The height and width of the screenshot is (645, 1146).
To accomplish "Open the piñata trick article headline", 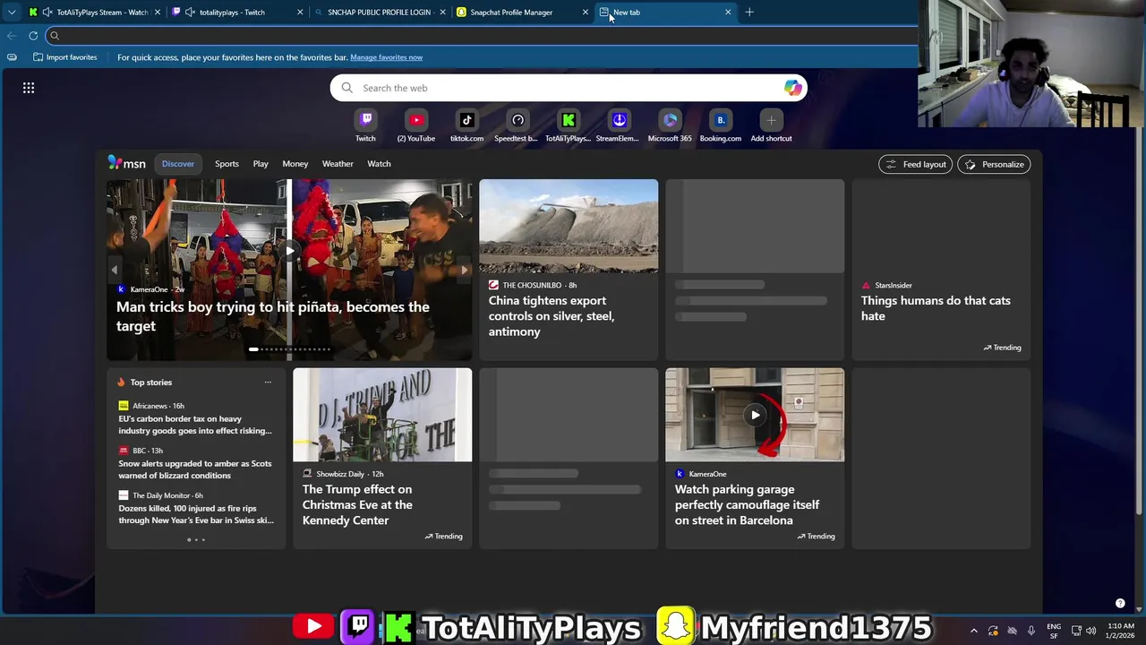I will tap(273, 316).
